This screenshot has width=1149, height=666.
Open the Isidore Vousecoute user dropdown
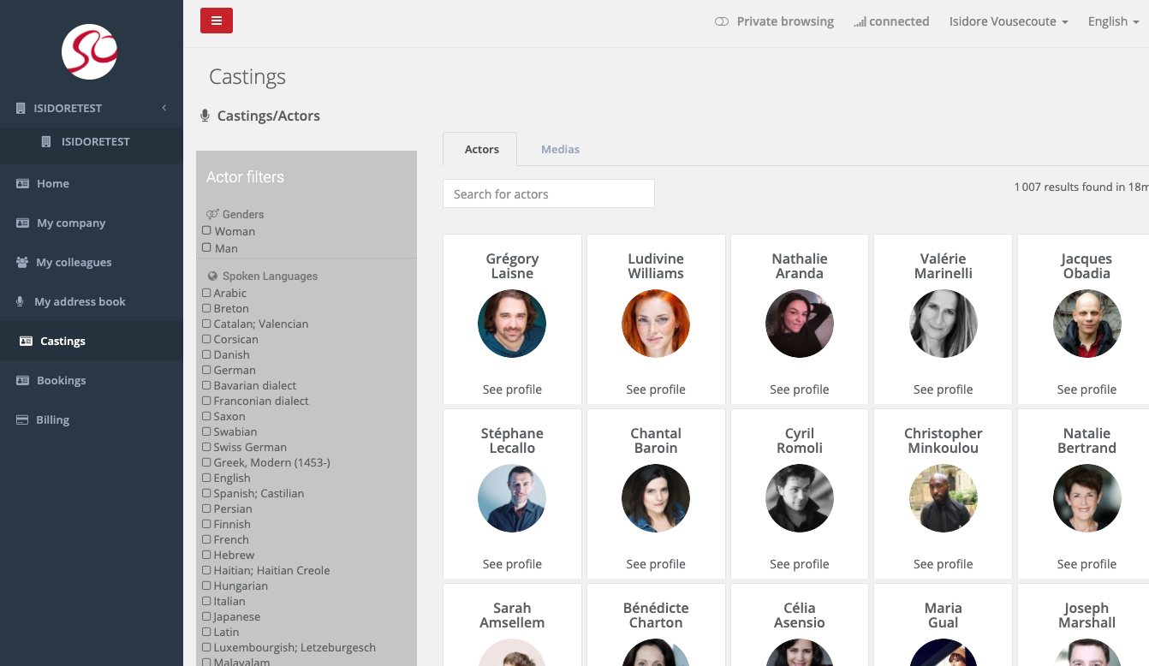click(x=1008, y=21)
